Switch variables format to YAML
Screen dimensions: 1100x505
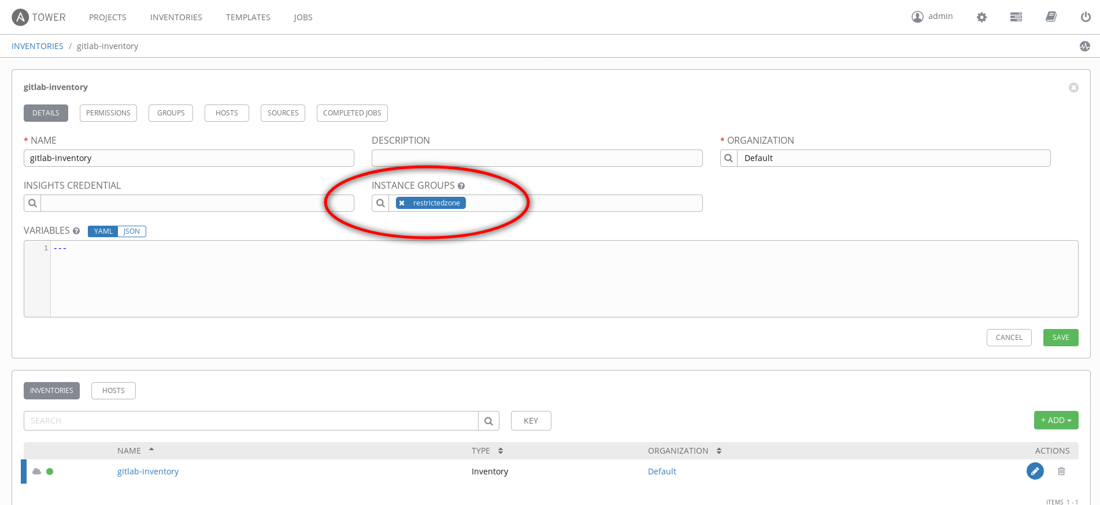coord(103,231)
